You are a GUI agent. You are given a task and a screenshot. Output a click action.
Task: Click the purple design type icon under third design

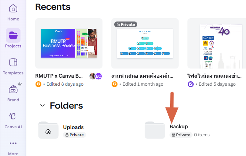[190, 84]
